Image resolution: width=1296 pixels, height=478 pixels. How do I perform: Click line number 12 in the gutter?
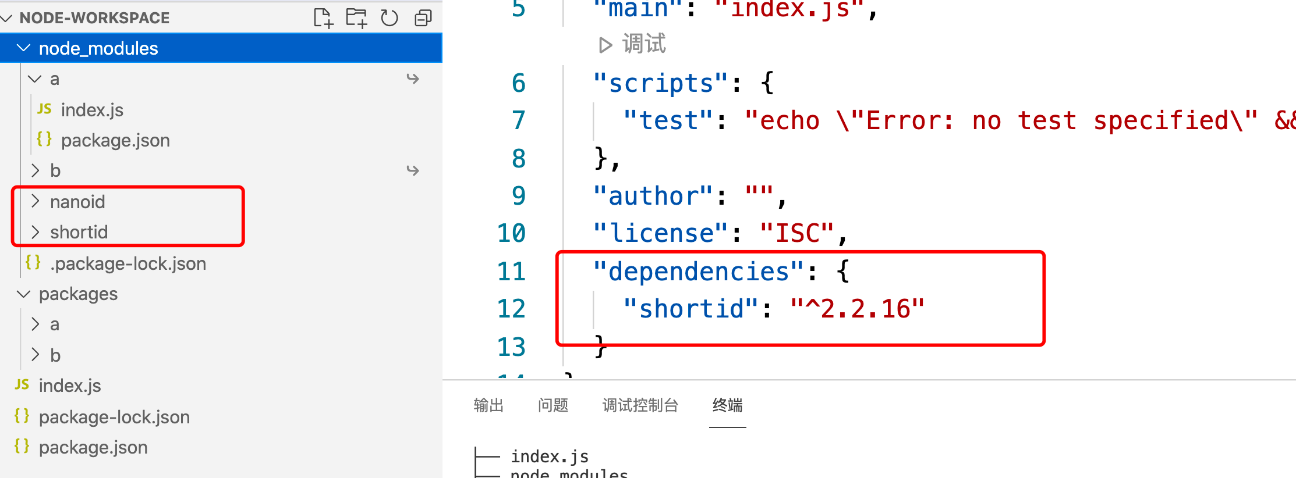511,309
